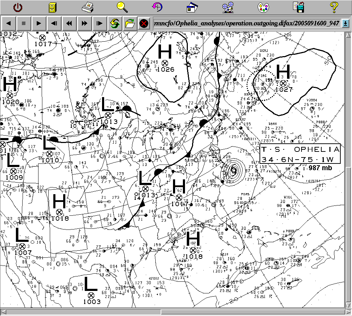Open the film projector animation icon
The image size is (352, 316).
pyautogui.click(x=228, y=7)
